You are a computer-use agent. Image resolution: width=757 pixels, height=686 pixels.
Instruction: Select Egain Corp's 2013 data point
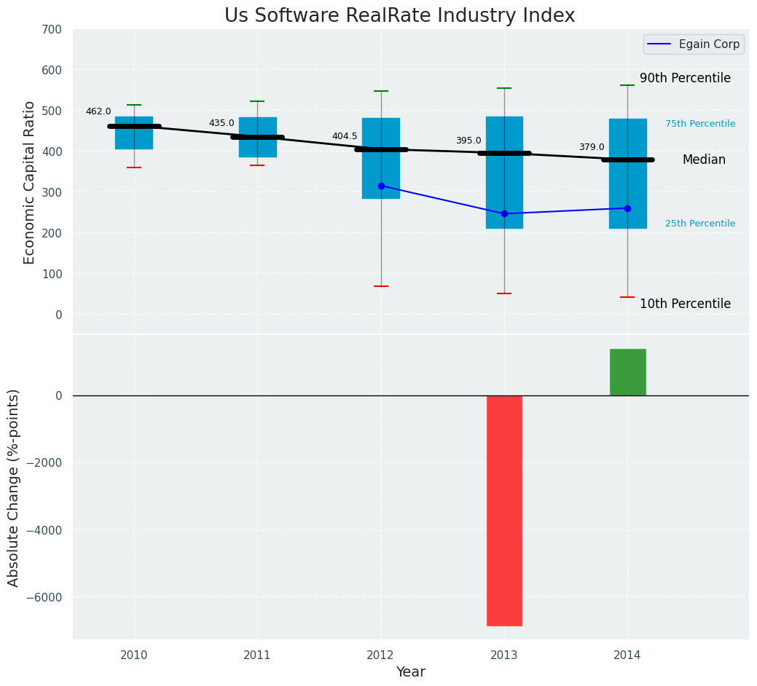coord(504,214)
